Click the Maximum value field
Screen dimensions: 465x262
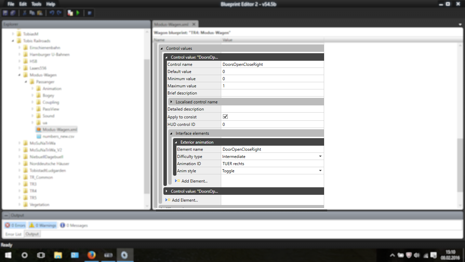[273, 86]
